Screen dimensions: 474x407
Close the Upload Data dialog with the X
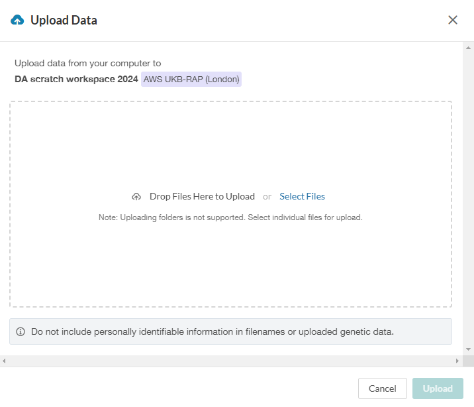453,20
